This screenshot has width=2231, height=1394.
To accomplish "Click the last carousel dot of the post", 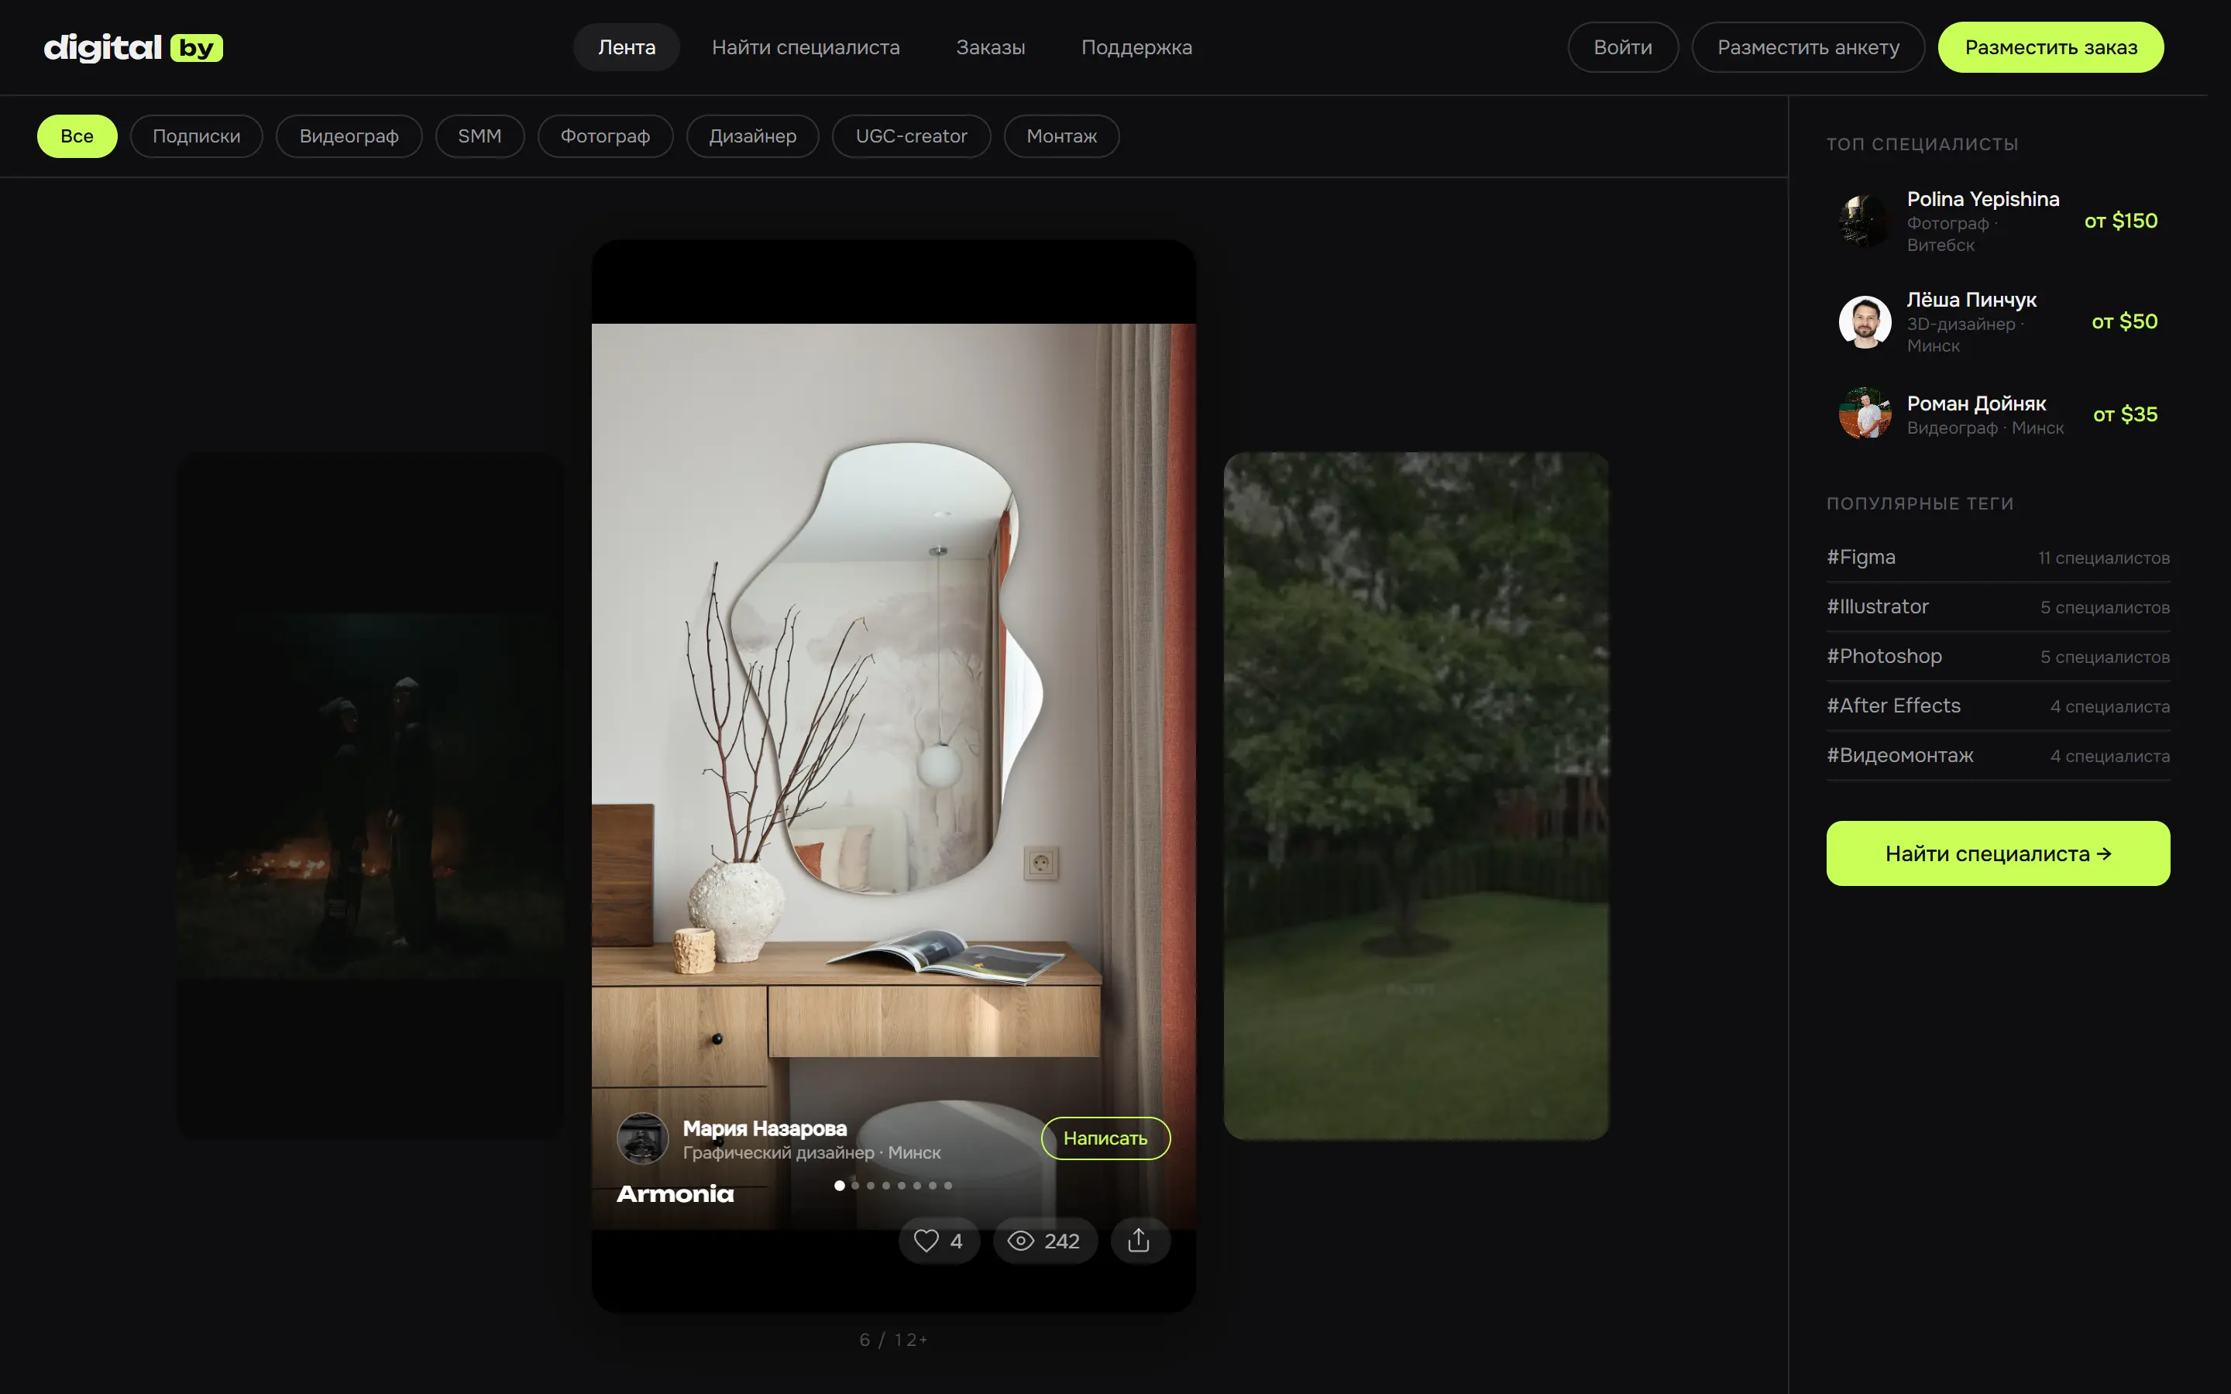I will point(947,1186).
